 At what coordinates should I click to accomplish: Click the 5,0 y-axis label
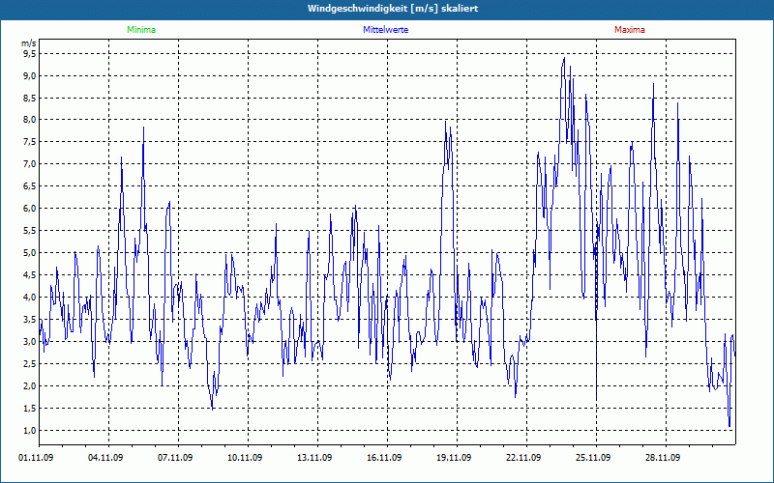point(29,253)
